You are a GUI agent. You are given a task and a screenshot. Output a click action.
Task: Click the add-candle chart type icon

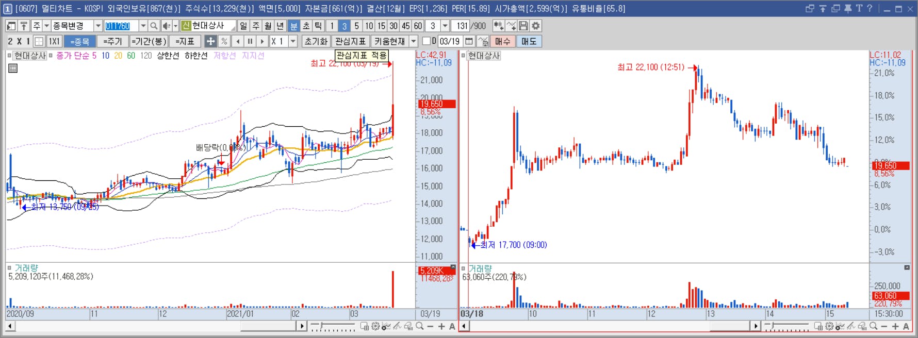[x=498, y=26]
